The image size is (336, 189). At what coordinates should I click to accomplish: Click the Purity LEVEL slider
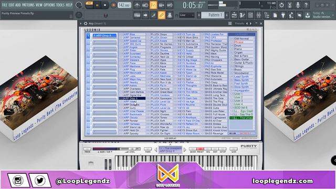[130, 149]
